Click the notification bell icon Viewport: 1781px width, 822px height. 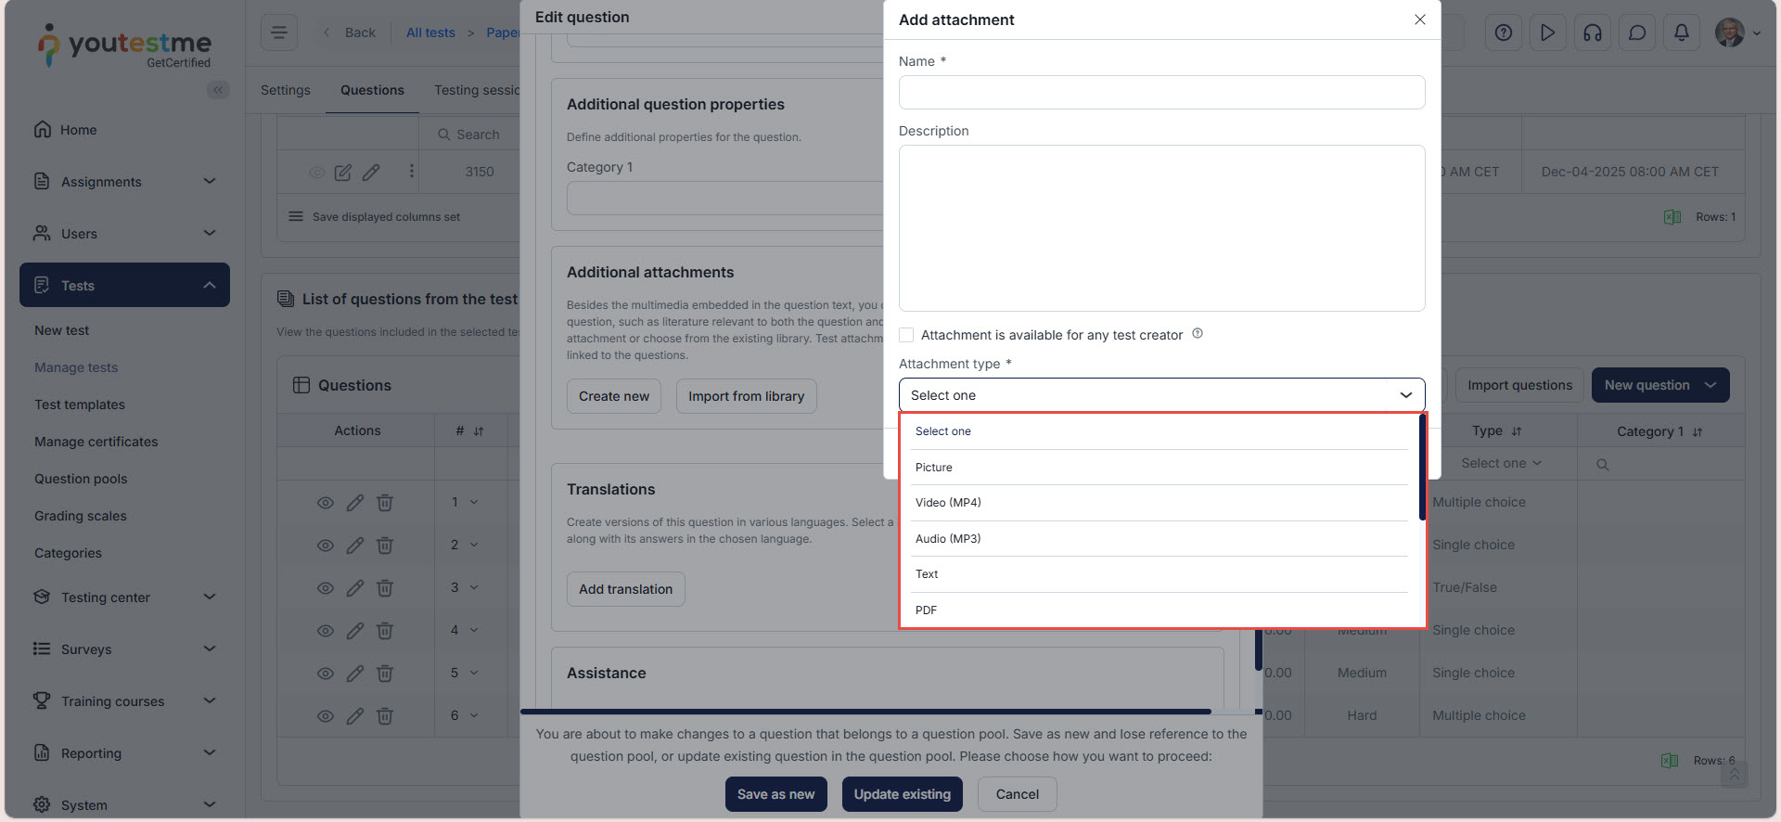(x=1681, y=33)
